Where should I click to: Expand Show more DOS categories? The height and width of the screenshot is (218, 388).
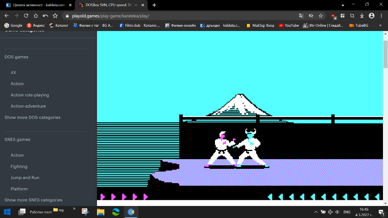(33, 117)
